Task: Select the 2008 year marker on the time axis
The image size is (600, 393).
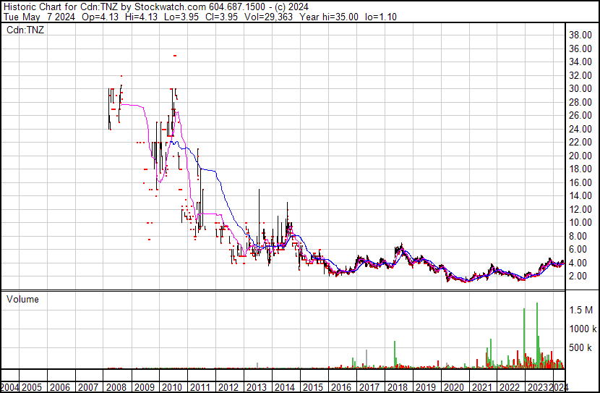Action: [116, 386]
